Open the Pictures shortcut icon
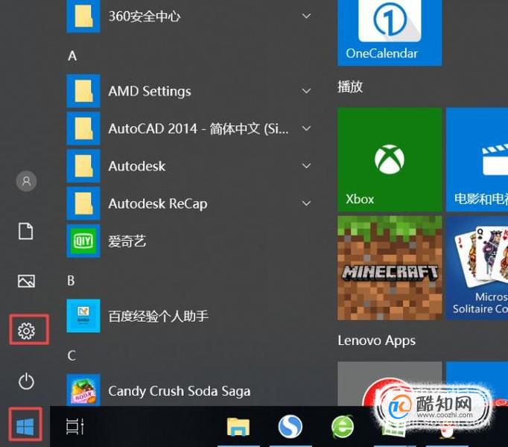This screenshot has height=447, width=508. click(x=26, y=281)
